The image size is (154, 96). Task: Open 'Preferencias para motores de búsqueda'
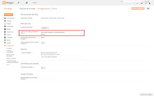(12, 62)
